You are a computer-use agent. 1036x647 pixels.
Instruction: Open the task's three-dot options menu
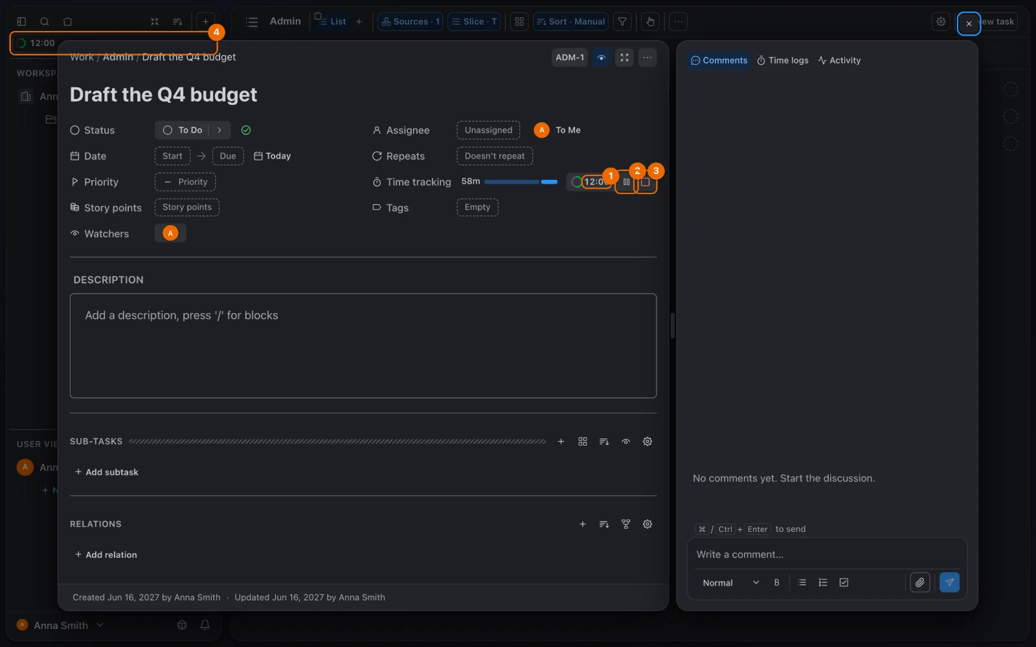[x=647, y=58]
